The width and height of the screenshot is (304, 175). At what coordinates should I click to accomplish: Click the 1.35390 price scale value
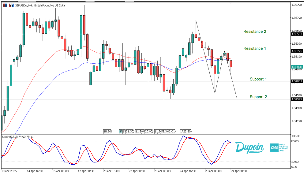click(x=297, y=44)
